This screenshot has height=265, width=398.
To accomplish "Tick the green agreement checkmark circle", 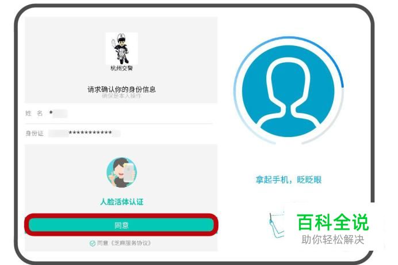I will (93, 243).
